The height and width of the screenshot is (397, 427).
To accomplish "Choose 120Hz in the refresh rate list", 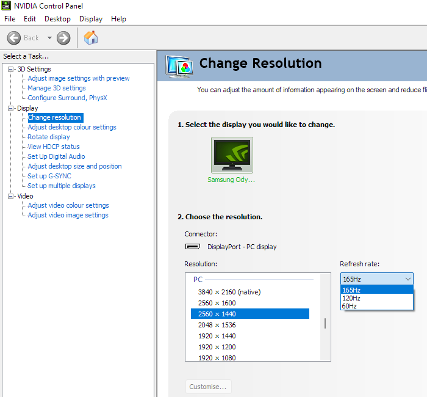I will tap(376, 298).
